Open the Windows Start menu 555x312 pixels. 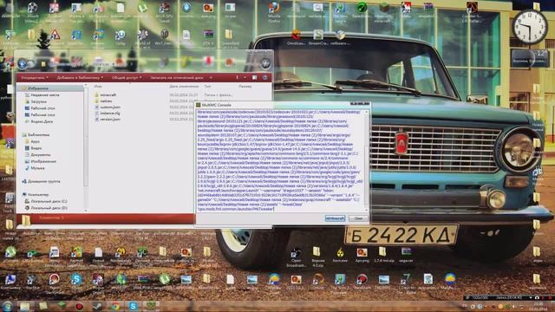[x=8, y=306]
